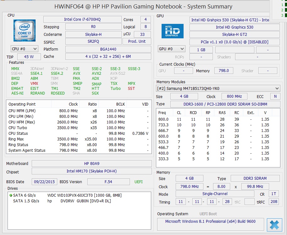Click the Platform BGA1440 field
This screenshot has height=235, width=287.
pos(108,49)
